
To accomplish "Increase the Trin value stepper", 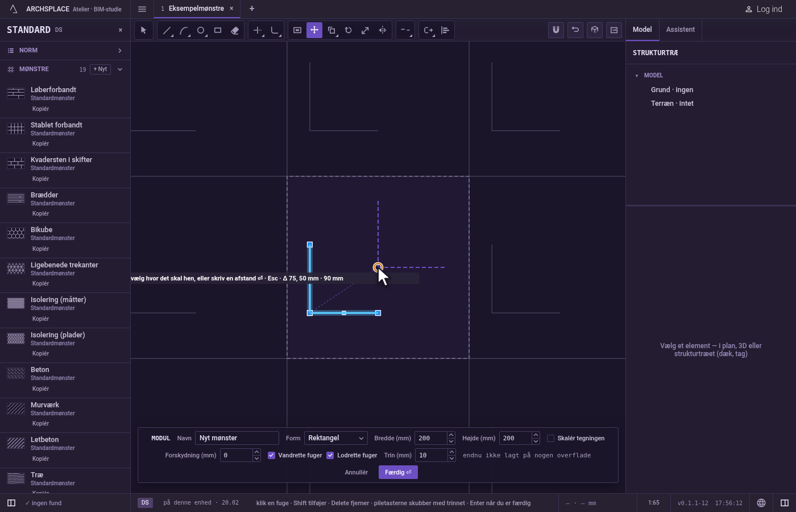I will (x=451, y=452).
